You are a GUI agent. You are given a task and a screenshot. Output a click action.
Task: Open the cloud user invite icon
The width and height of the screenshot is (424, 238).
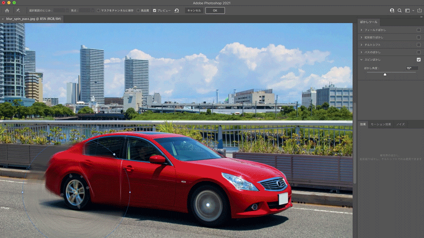(x=392, y=11)
